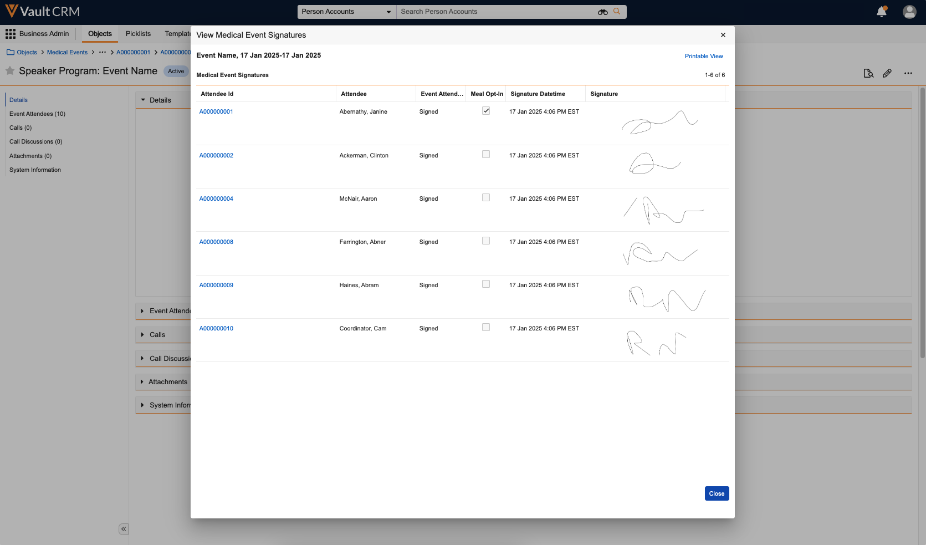926x545 pixels.
Task: Check Meal Opt-In for Coordinator, Cam
Action: point(486,328)
